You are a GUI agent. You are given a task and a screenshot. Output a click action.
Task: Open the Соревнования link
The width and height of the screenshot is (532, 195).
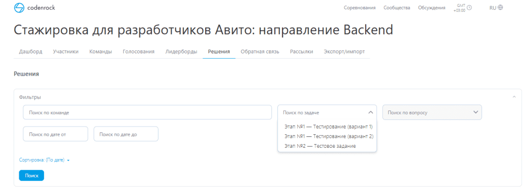click(360, 8)
